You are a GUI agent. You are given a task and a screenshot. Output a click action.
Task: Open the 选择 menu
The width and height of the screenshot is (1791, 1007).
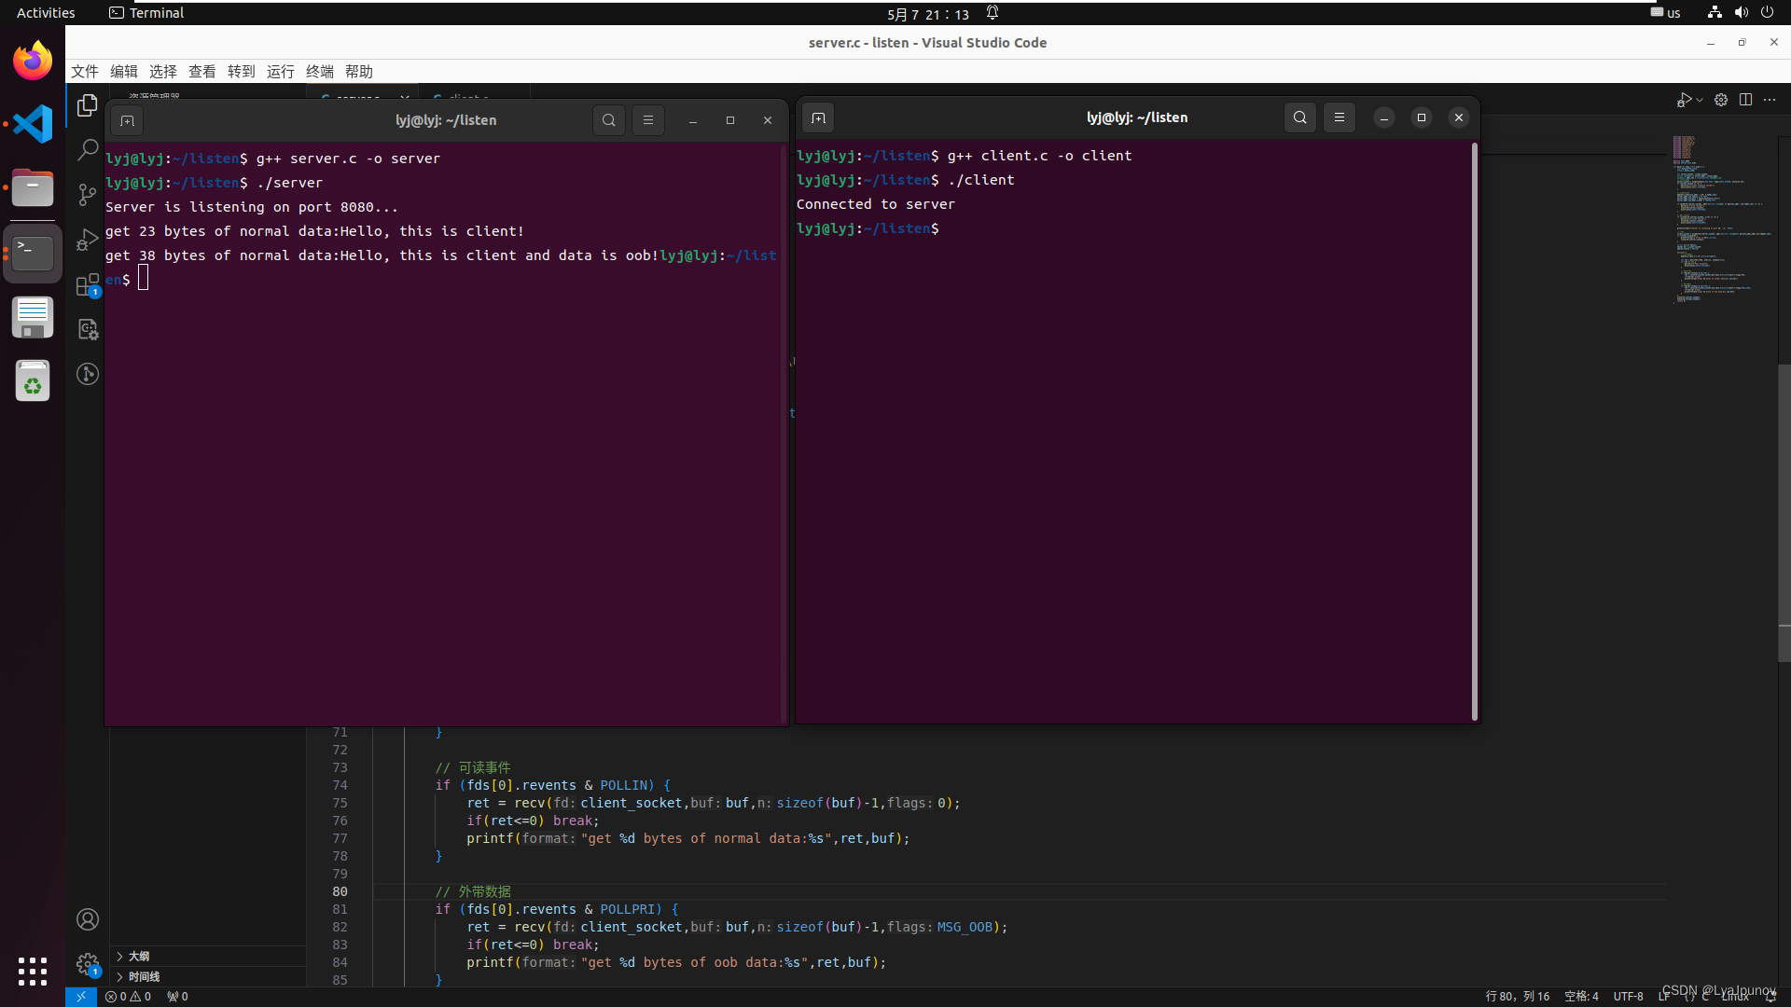point(163,72)
